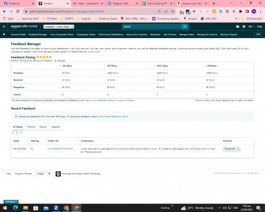Click the zoom magnifier icon in address bar
This screenshot has height=212, width=265.
coord(160,12)
